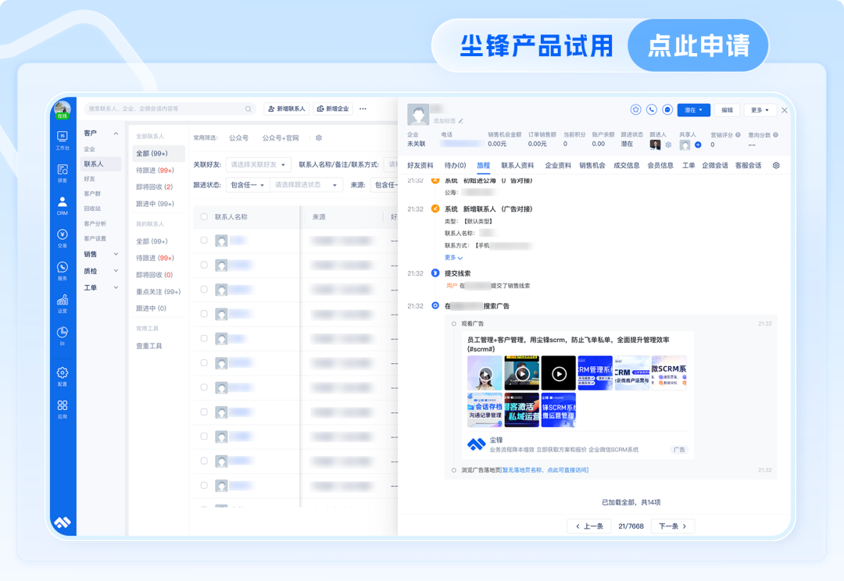This screenshot has height=581, width=844.
Task: Switch to the 会员信息 tab
Action: pos(660,165)
